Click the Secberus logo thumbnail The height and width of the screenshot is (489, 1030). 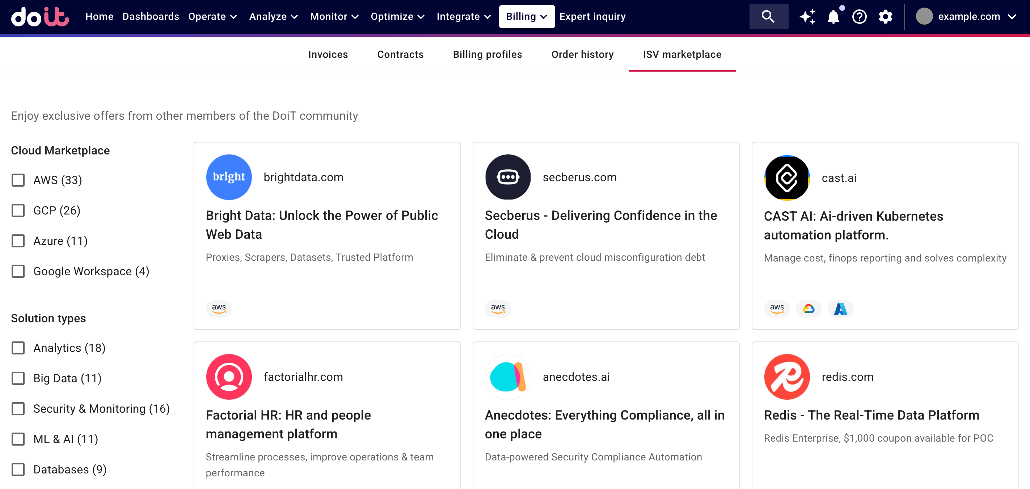point(507,177)
